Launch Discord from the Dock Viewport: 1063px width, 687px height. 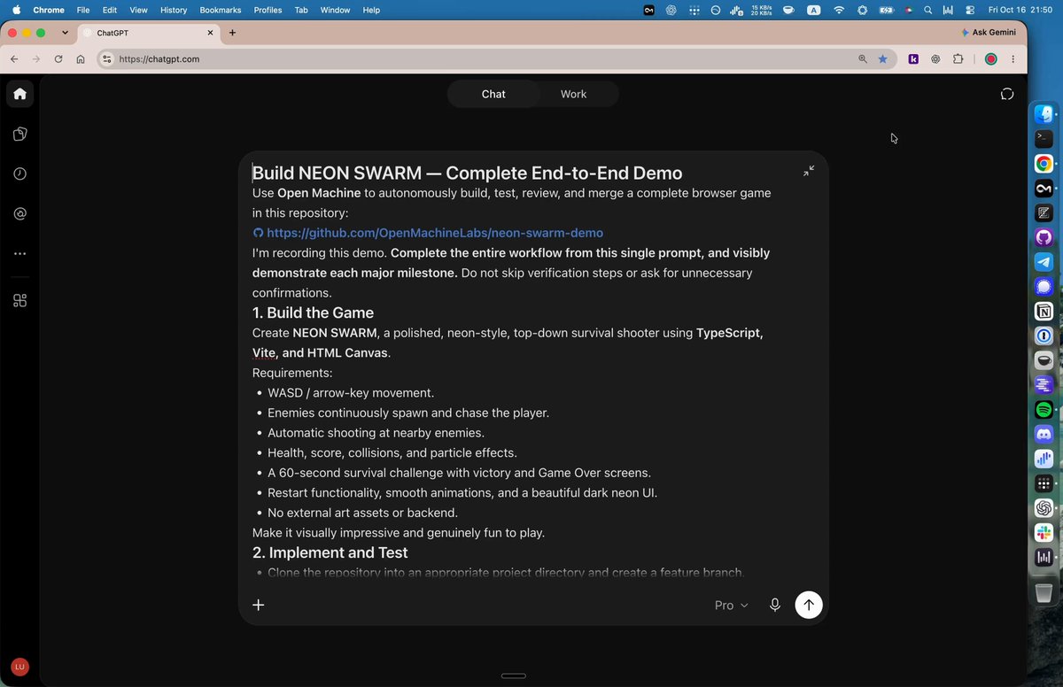pos(1044,435)
